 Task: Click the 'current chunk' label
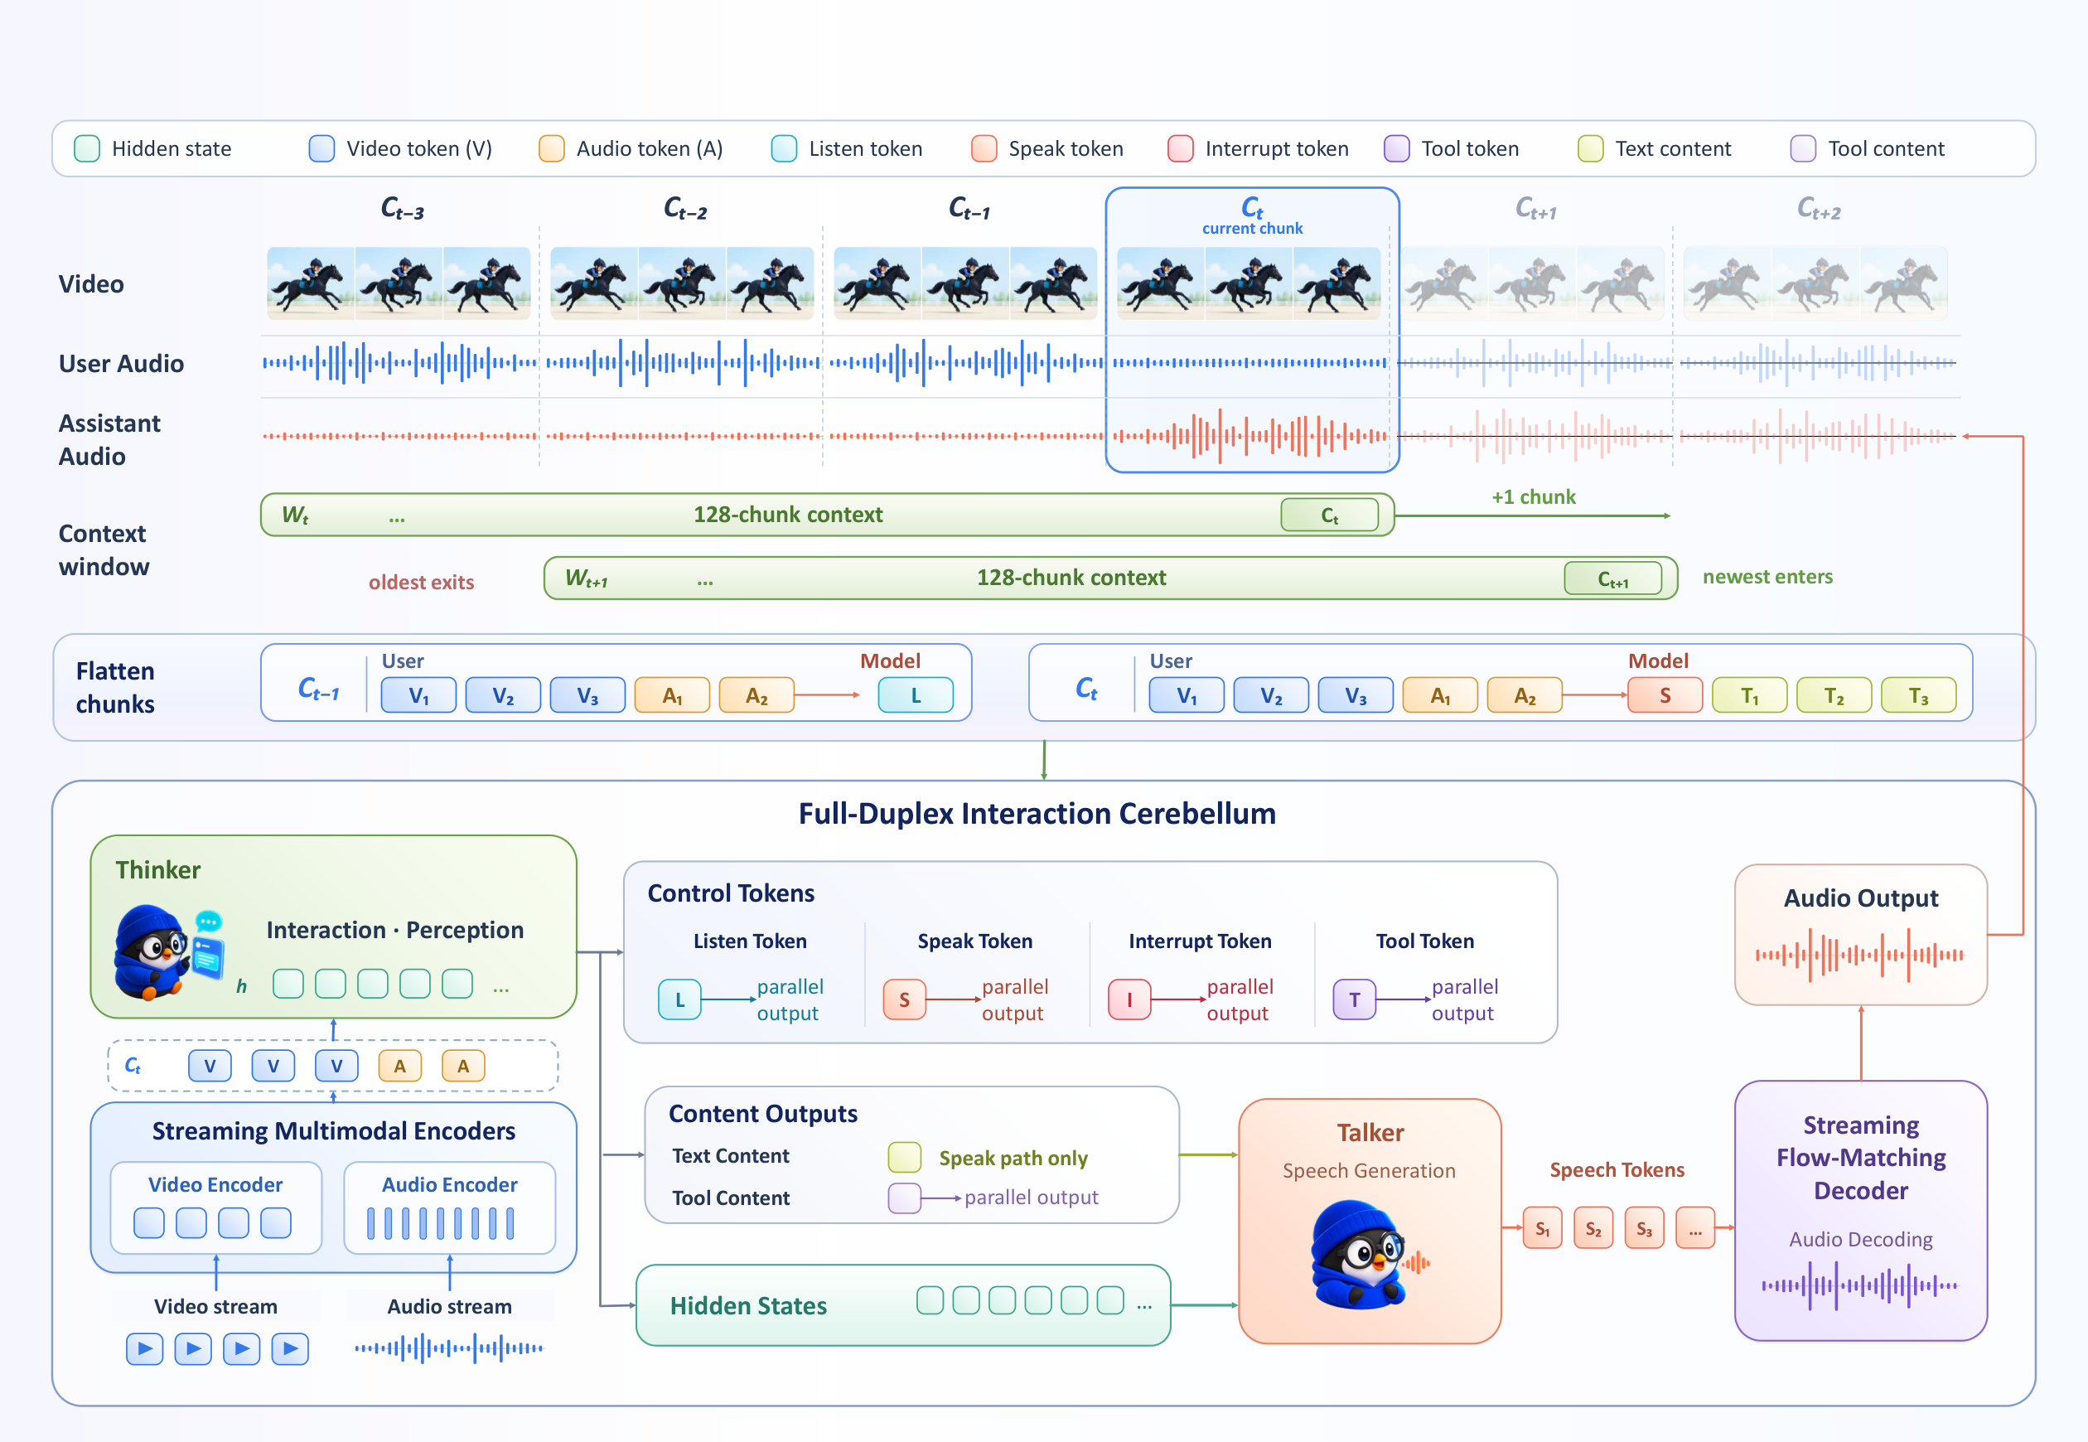point(1252,229)
